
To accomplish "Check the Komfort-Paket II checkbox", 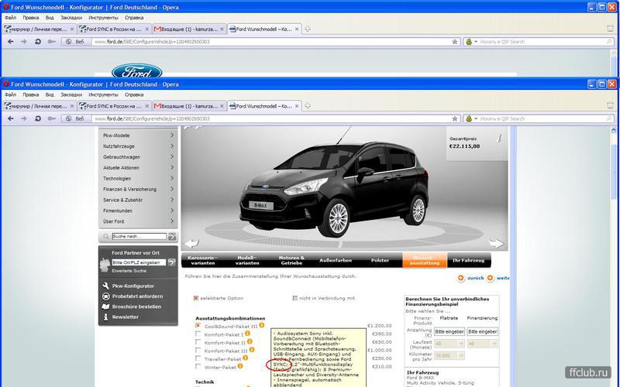I will (198, 342).
